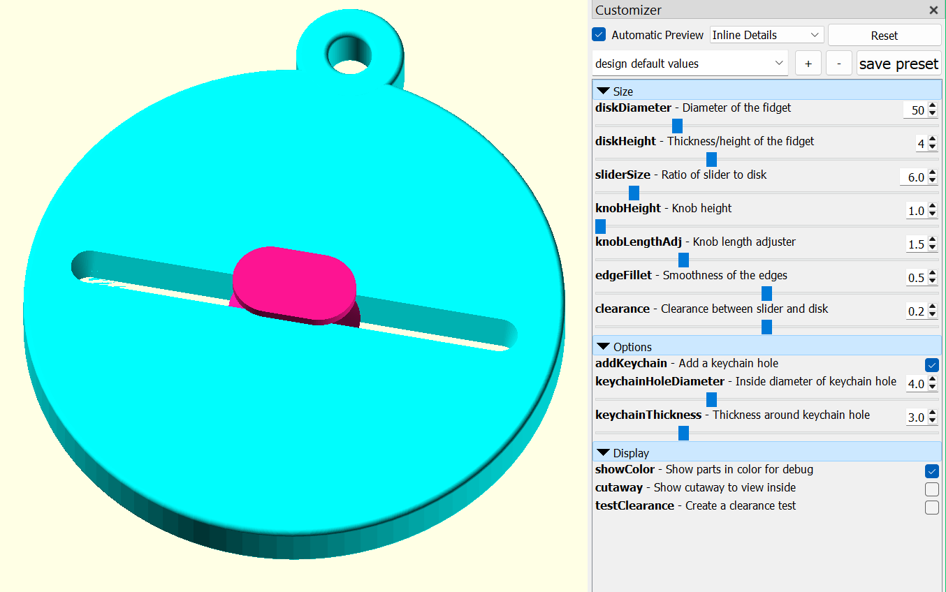Add a new preset with plus button

coord(808,64)
